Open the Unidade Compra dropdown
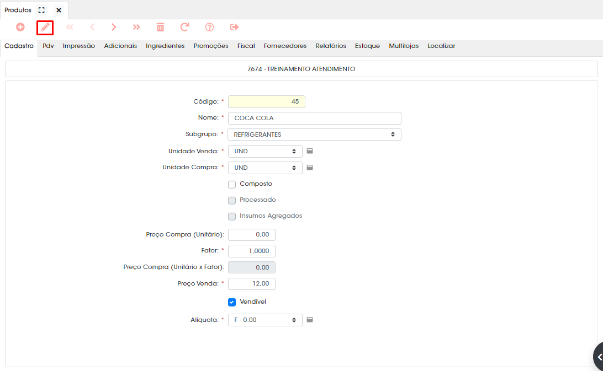Image resolution: width=603 pixels, height=371 pixels. click(x=265, y=168)
